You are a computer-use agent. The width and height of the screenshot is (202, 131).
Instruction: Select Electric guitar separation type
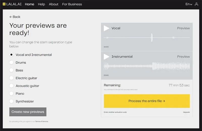[11, 78]
